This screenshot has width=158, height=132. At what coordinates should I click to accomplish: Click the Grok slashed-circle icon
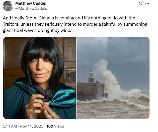tap(140, 4)
